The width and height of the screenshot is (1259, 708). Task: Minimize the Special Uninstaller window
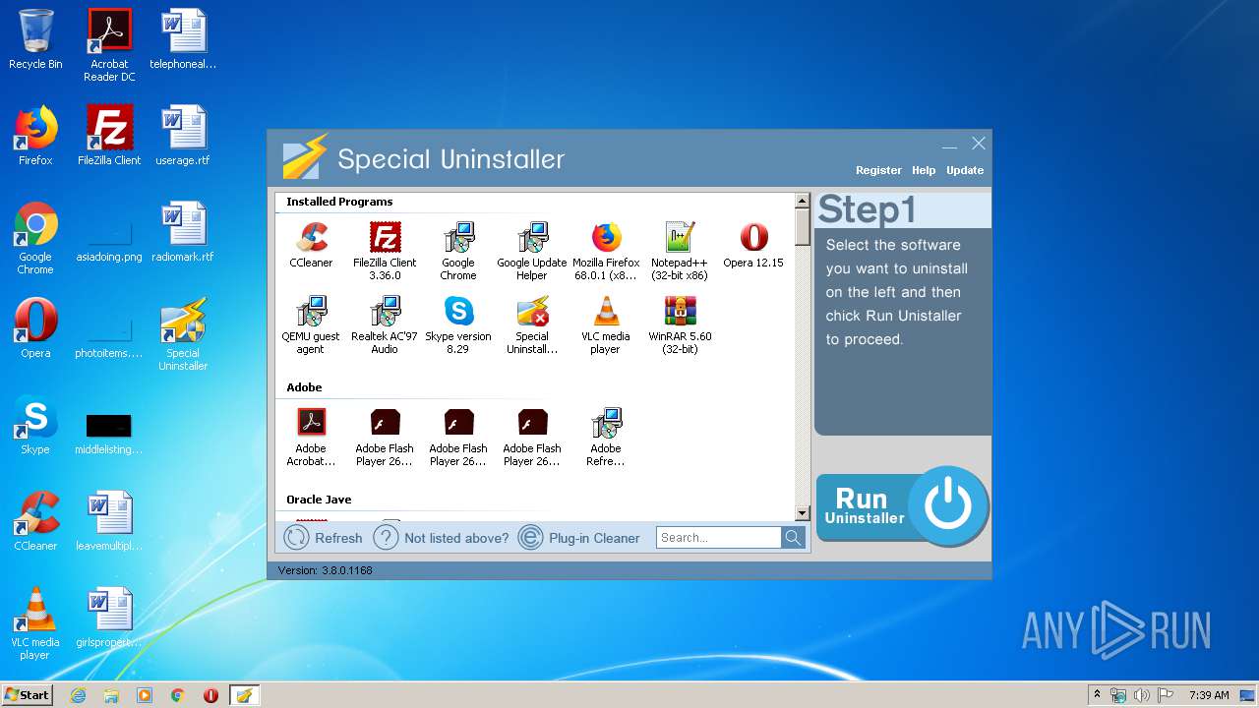point(949,146)
